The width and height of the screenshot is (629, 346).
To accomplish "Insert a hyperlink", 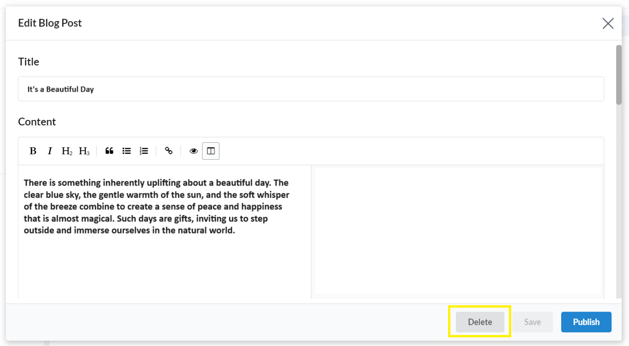I will click(x=169, y=151).
